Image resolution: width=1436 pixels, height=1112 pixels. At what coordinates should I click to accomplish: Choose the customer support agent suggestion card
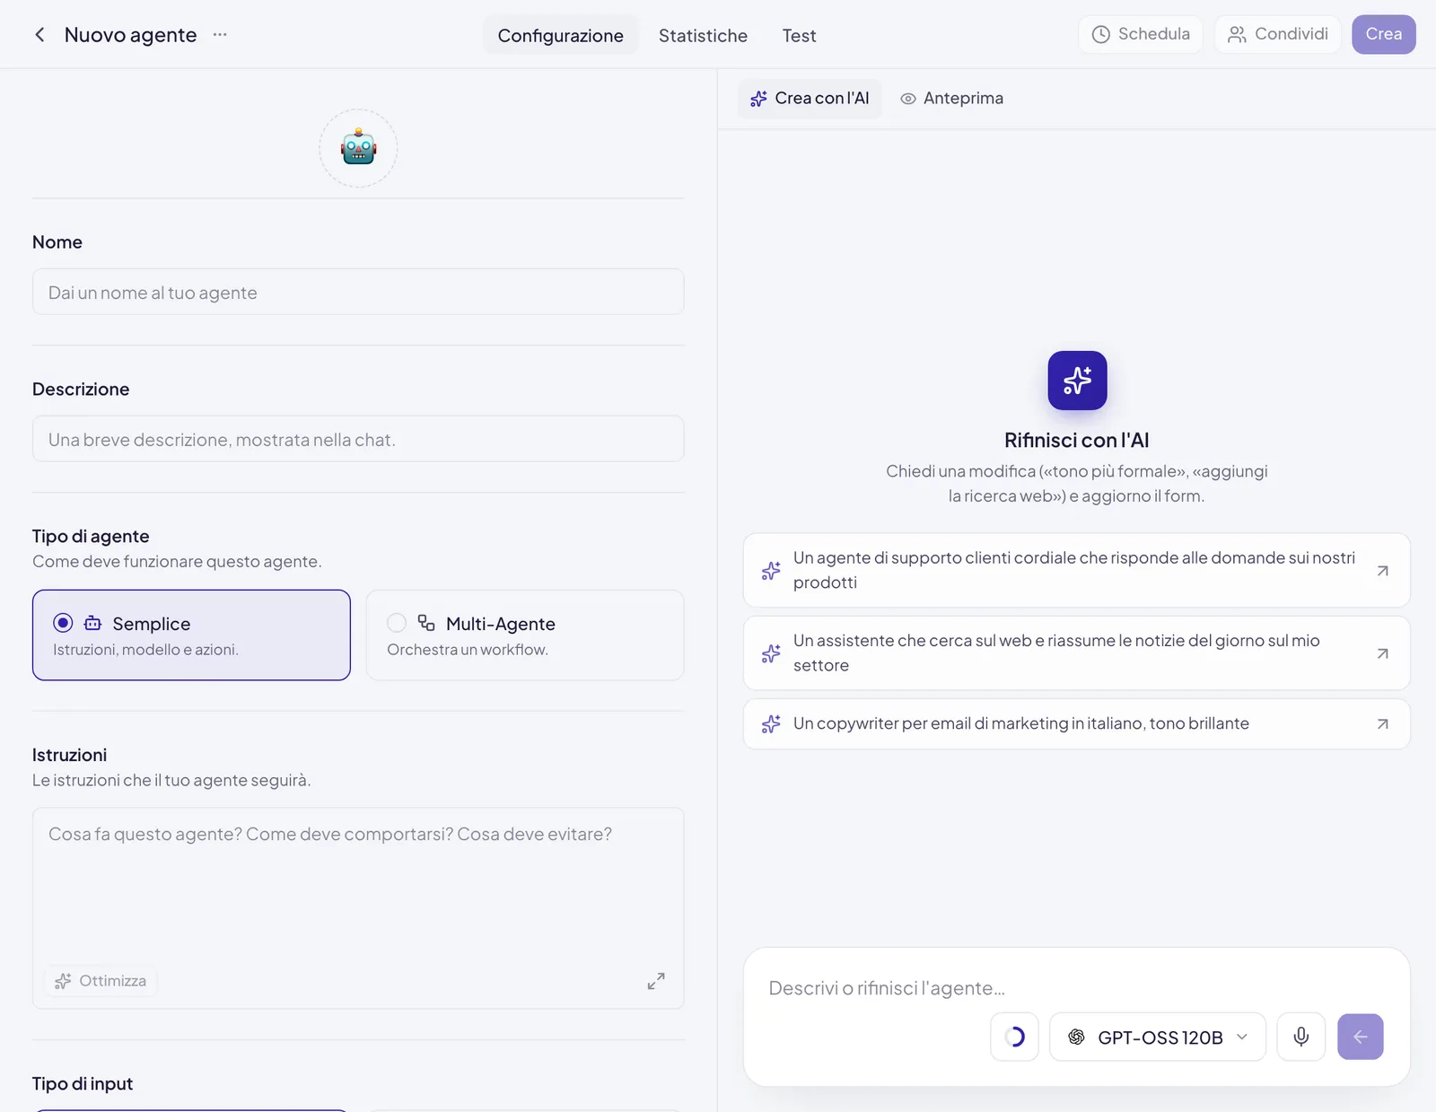coord(1077,571)
